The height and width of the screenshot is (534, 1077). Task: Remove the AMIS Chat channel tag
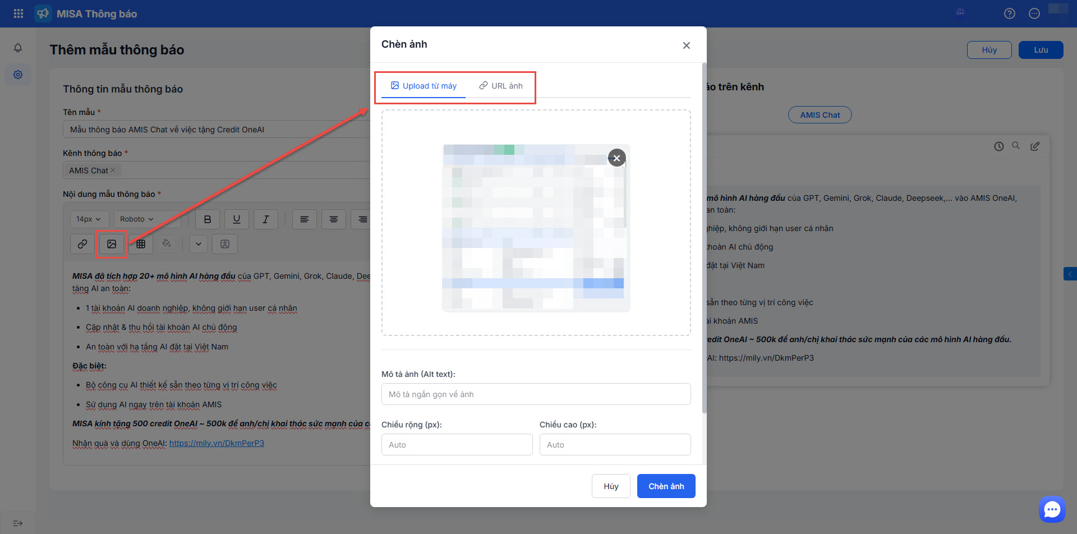pos(113,171)
